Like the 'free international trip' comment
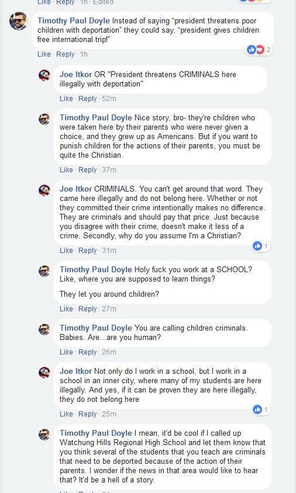 click(x=44, y=54)
